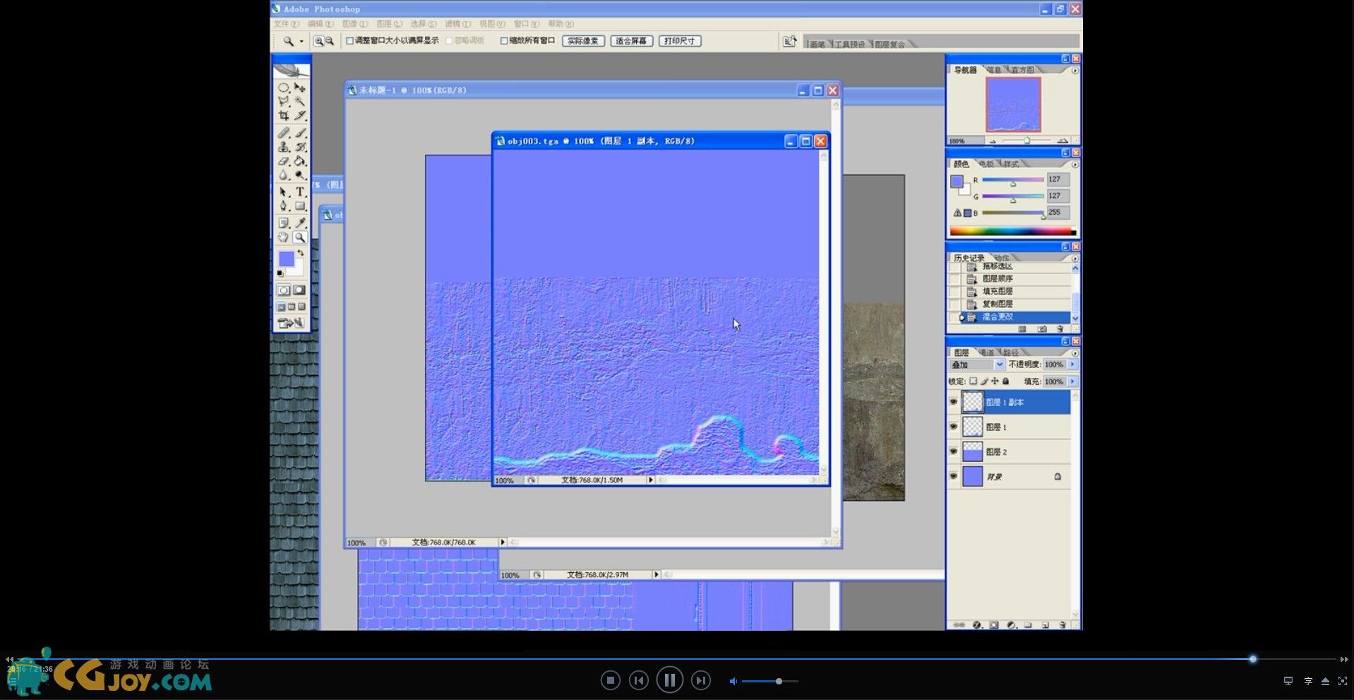Select the Dodge tool
Screen dimensions: 1354x700
pos(300,174)
